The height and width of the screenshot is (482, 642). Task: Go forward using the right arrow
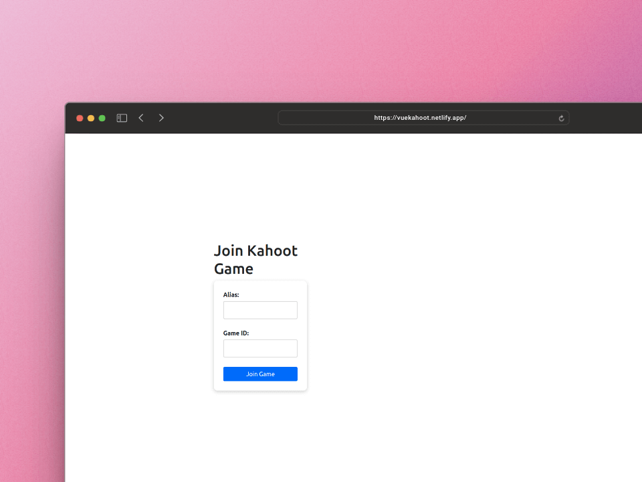pos(161,118)
